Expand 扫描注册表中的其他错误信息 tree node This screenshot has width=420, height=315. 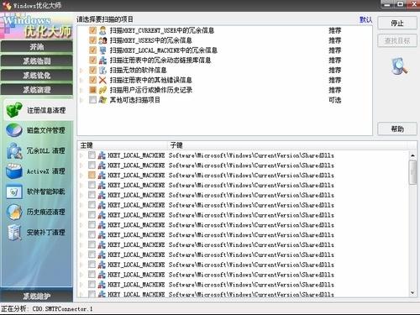click(81, 81)
